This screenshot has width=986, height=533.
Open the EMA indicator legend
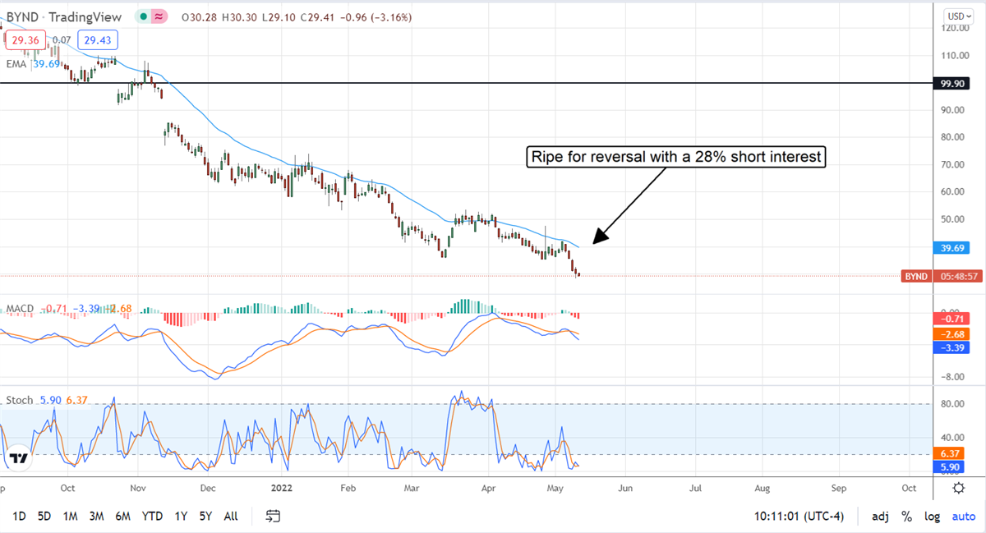15,64
